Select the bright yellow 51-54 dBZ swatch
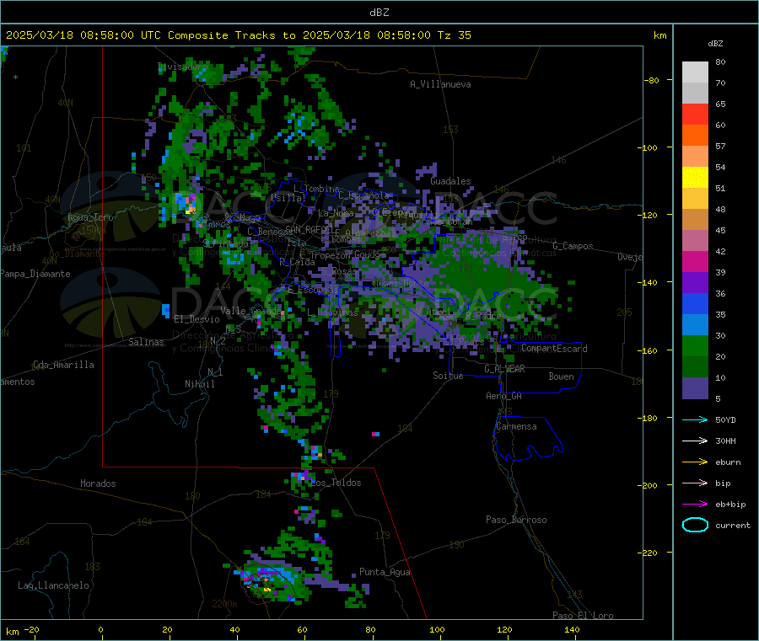 pos(695,178)
